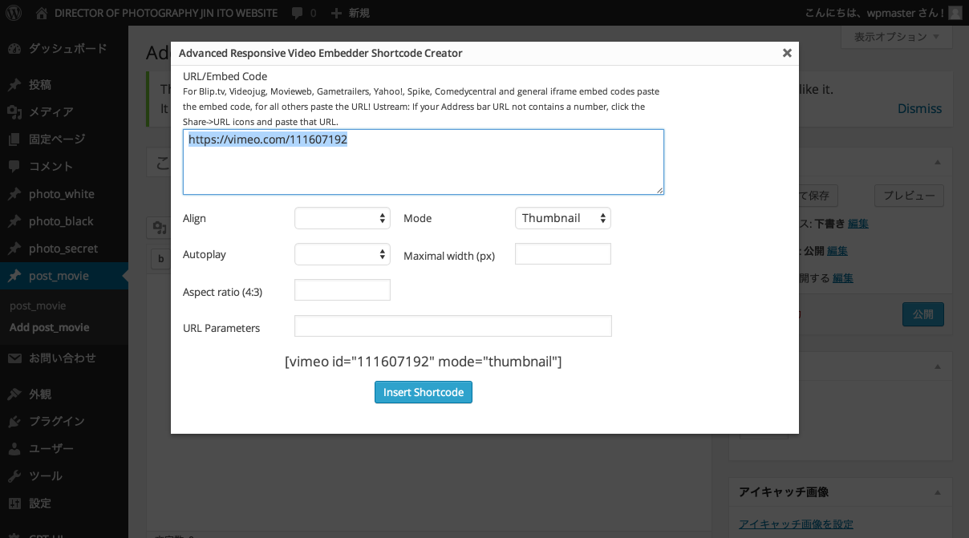969x538 pixels.
Task: Open the site home icon
Action: pos(42,13)
